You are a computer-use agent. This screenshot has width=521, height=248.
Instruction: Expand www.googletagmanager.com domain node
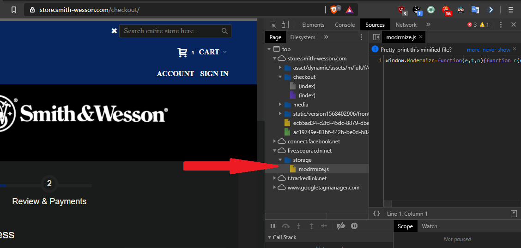click(x=274, y=188)
